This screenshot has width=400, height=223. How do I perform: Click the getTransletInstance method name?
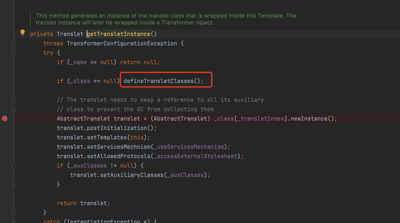point(118,34)
